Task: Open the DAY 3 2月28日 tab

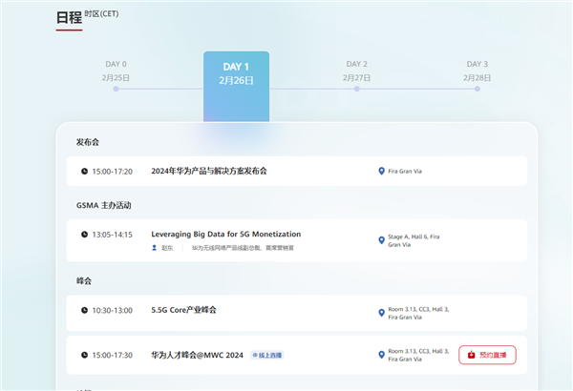Action: click(477, 71)
